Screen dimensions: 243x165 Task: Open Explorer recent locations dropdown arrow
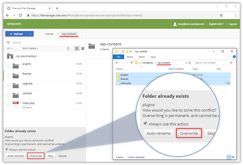tap(127, 63)
